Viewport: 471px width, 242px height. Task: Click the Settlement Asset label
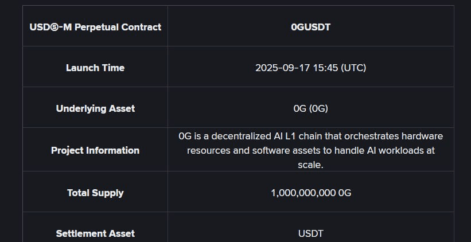click(95, 233)
